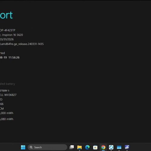Click the cyan report title heading
The height and width of the screenshot is (151, 151).
pos(6,15)
